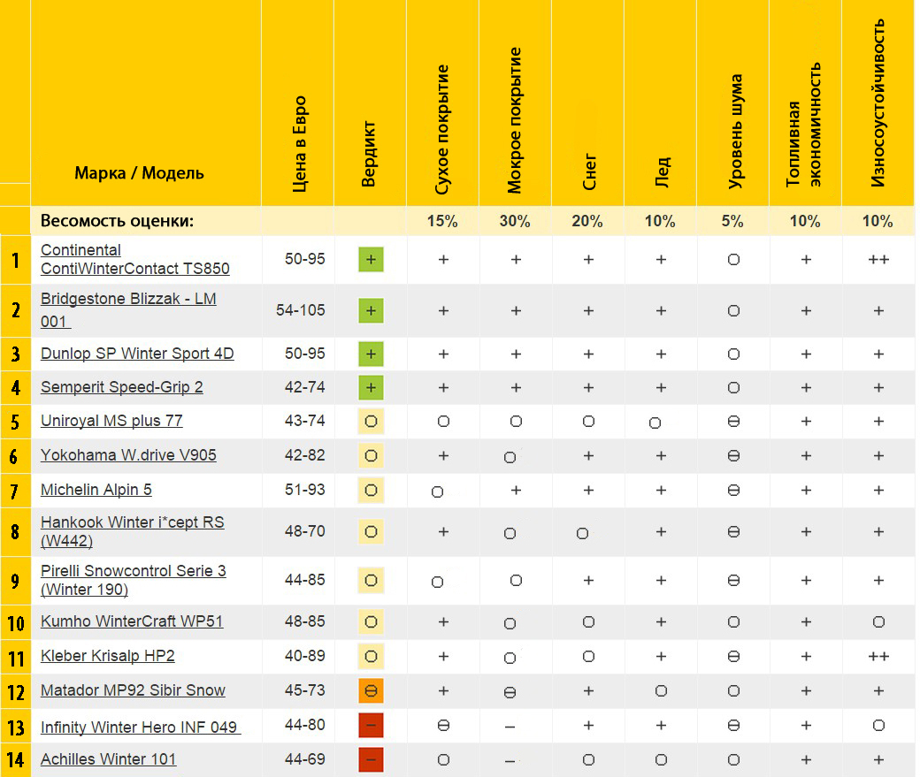Screen dimensions: 920x777
Task: Click the 'Цена в Евро' column header
Action: coord(299,143)
